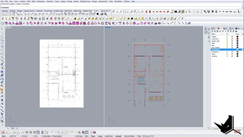Image resolution: width=244 pixels, height=137 pixels.
Task: Click the red circular icon in bottom toolbar
Action: tap(3, 132)
